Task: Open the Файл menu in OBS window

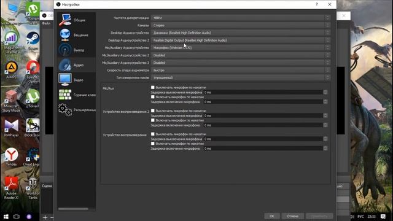Action: (x=46, y=23)
